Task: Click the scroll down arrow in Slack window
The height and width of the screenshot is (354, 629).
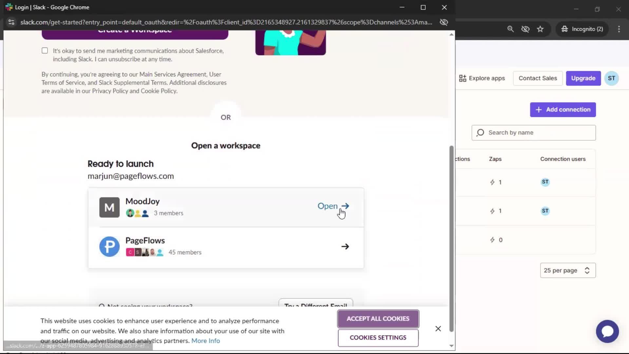Action: 451,346
